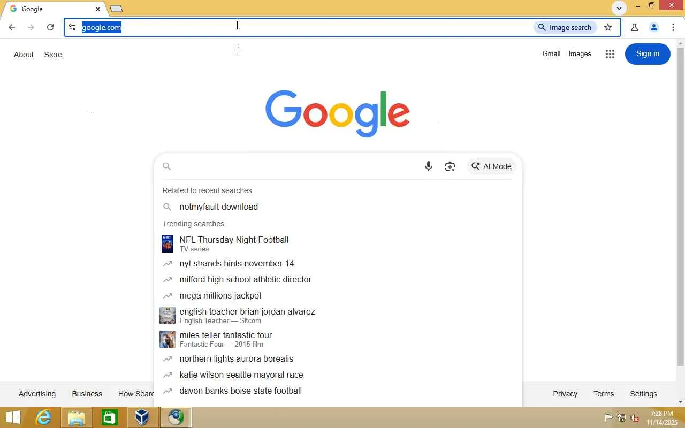Select "katie wilson seattle mayoral race"
Screen dimensions: 685x428
338,375
